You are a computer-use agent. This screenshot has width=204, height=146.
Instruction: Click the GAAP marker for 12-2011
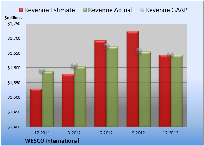coord(42,71)
